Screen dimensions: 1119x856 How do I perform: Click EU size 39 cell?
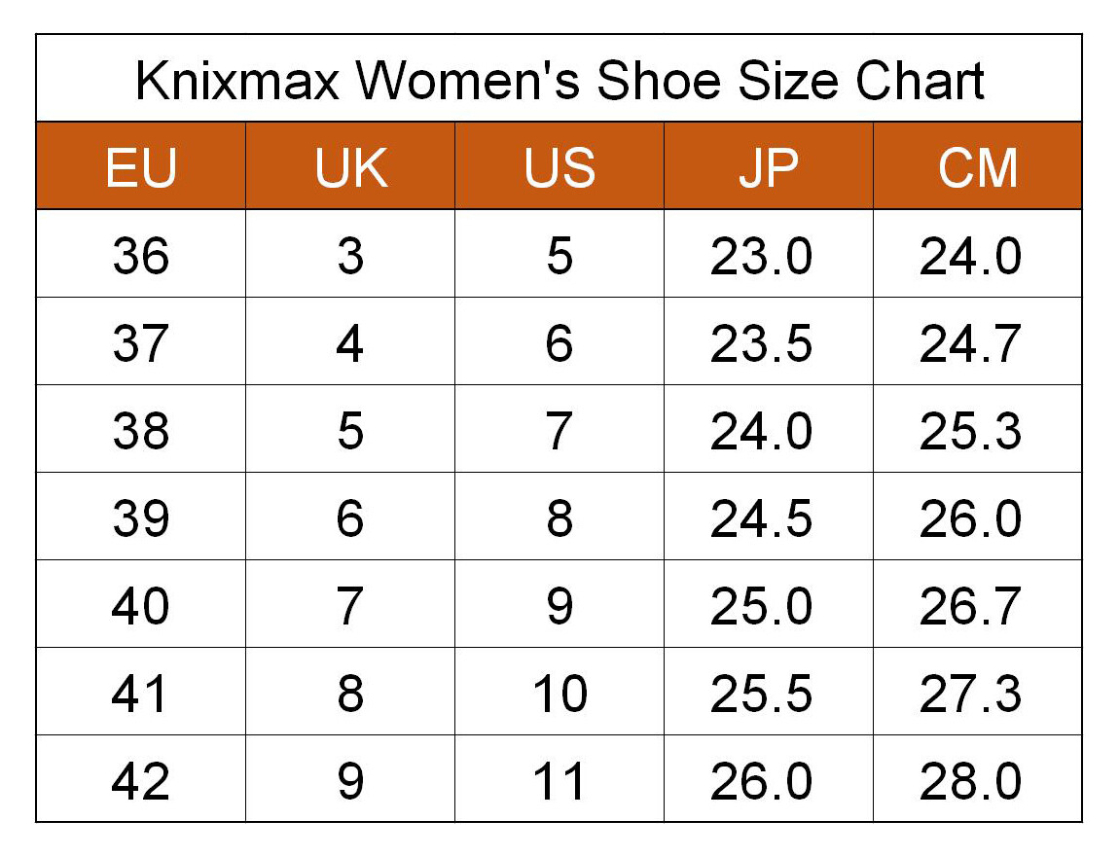pyautogui.click(x=140, y=516)
